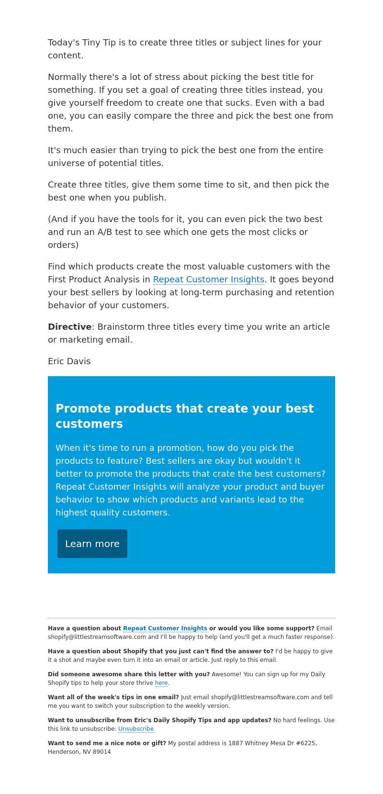Click the bold 'Want to unsubscribe from Eric's Daily' text
Image resolution: width=383 pixels, height=794 pixels.
pos(159,720)
